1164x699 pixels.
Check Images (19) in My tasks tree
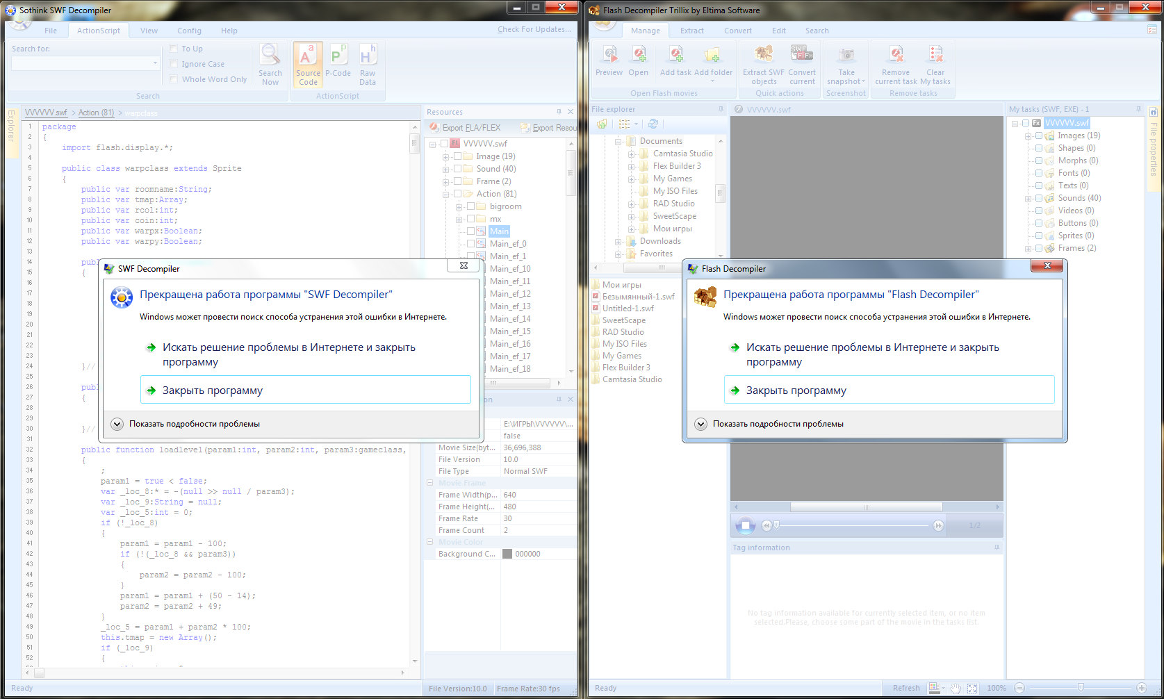[1039, 135]
